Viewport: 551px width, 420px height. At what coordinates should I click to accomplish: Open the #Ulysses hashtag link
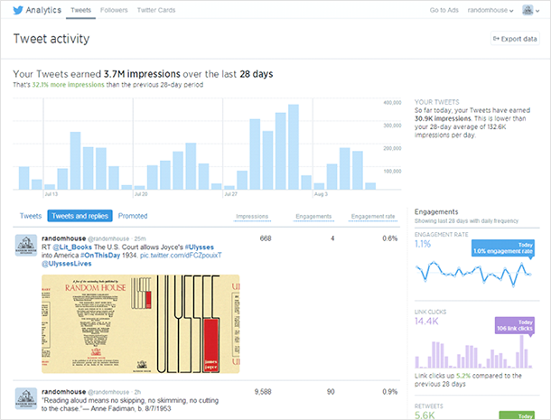[x=200, y=247]
